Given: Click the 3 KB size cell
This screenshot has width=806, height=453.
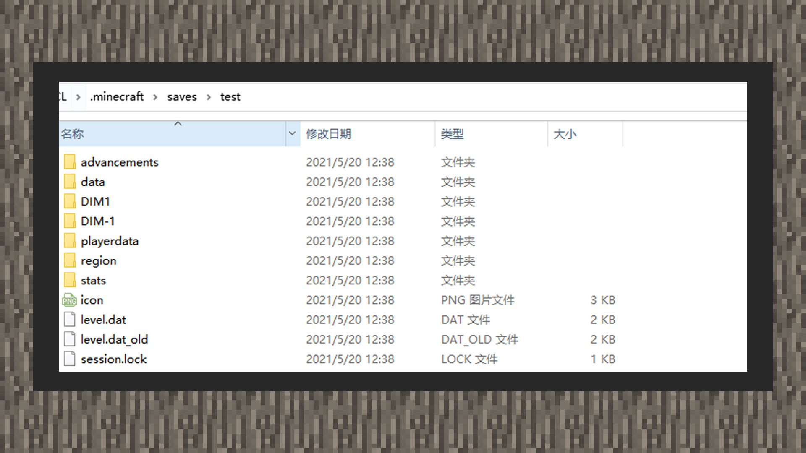Looking at the screenshot, I should tap(603, 300).
